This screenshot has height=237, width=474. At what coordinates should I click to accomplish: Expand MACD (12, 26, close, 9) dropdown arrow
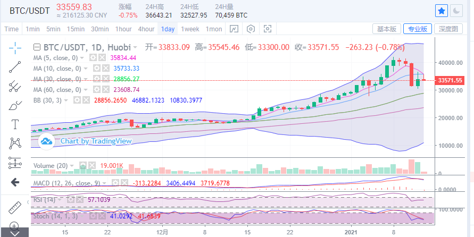104,183
